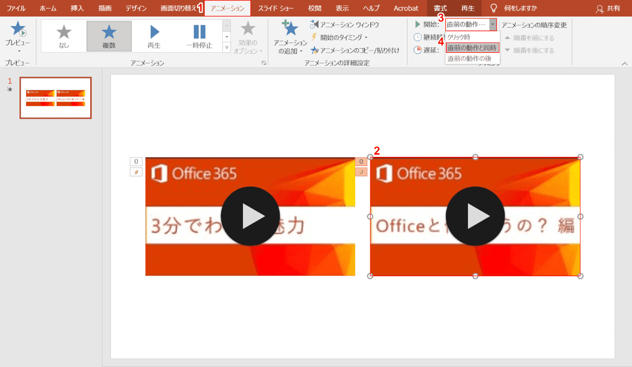Open the アニメーション ウィンドウ pane
632x367 pixels.
point(345,24)
